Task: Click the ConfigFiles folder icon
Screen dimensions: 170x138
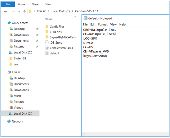Action: pos(47,26)
